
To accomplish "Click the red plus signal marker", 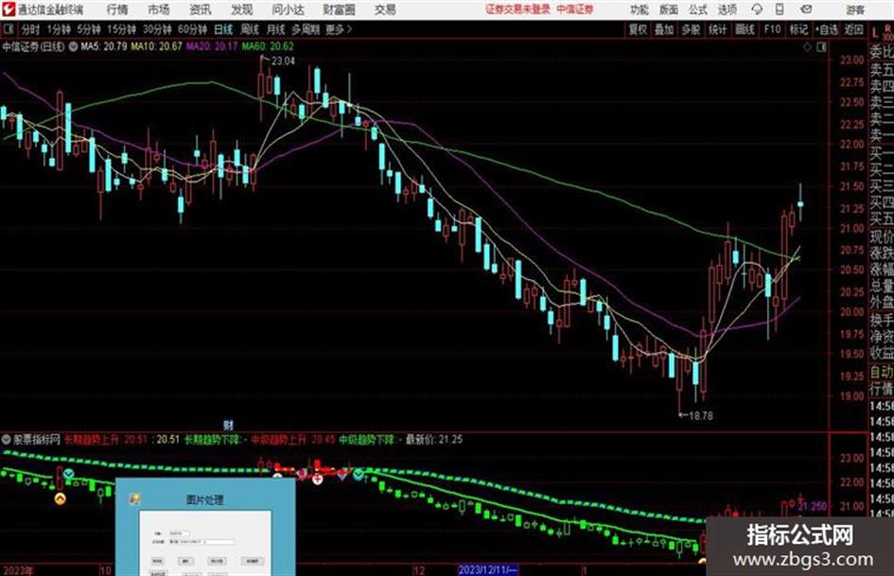I will coord(318,480).
